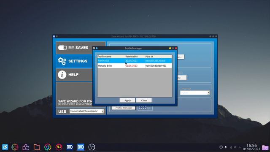270x152 pixels.
Task: Click the microphone tray icon
Action: click(x=226, y=147)
